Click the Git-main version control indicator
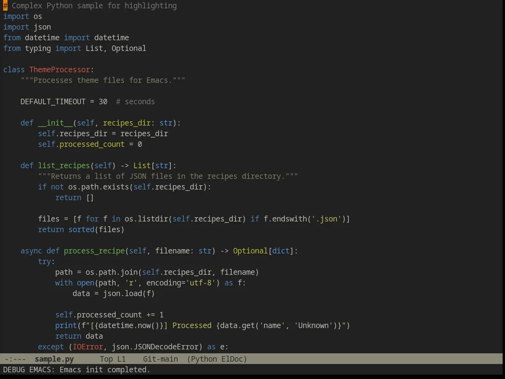The image size is (505, 379). pos(160,359)
